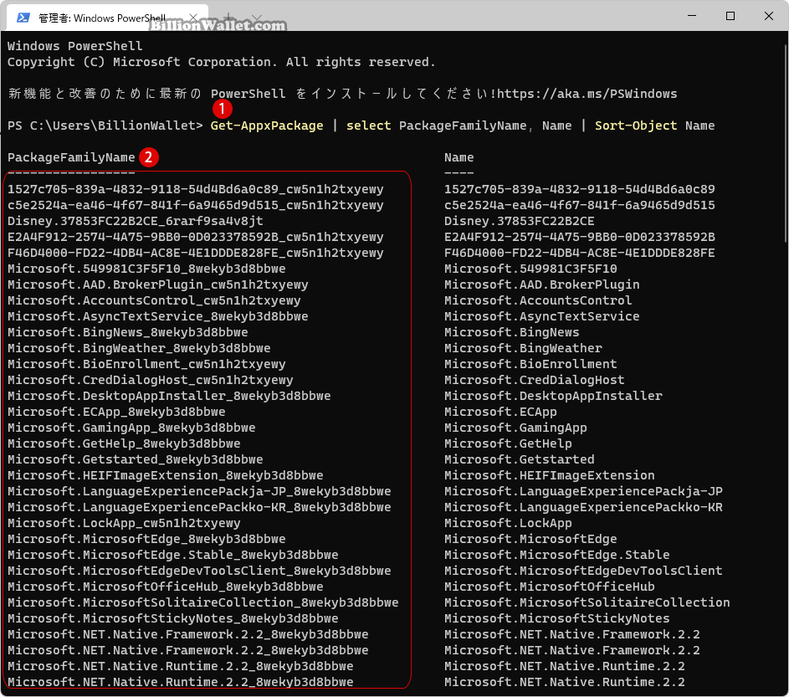Click the Microsoft.AsyncTextService_8wekyb3d8bbwe entry
The height and width of the screenshot is (697, 789).
(x=158, y=316)
